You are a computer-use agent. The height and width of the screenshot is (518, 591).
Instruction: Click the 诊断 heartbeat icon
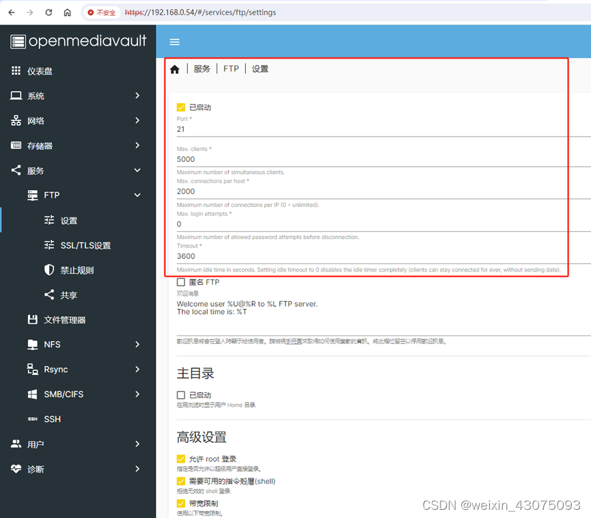16,469
